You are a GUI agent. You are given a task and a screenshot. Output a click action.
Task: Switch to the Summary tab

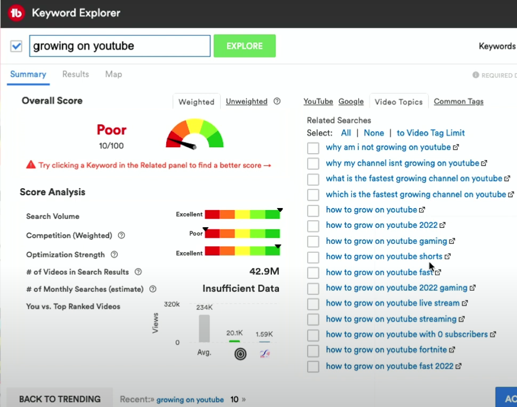pyautogui.click(x=28, y=75)
